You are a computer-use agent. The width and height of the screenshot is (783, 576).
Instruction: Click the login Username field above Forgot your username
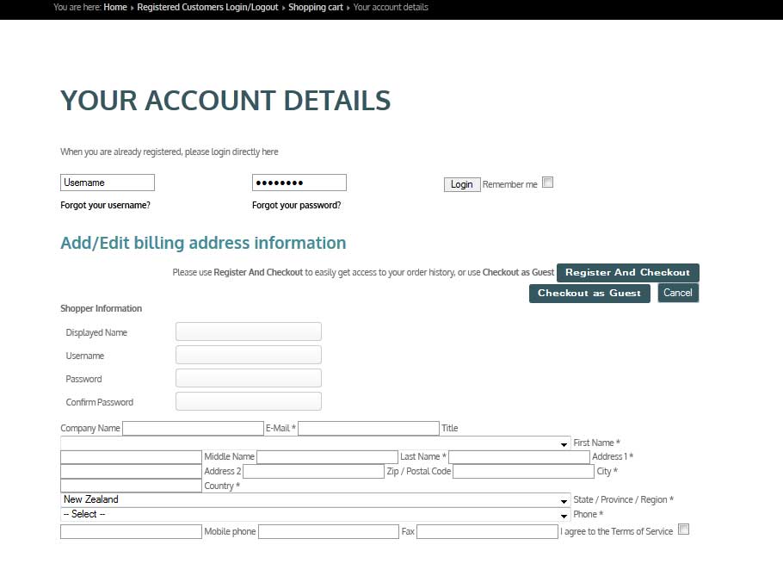coord(108,183)
